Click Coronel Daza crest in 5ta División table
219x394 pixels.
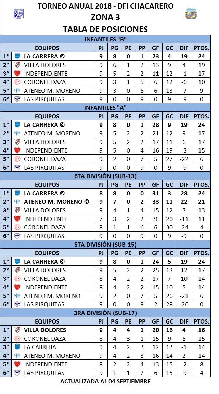(x=17, y=279)
